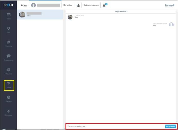Select the Hhh conversation in chat list
The width and height of the screenshot is (178, 130).
coord(40,15)
